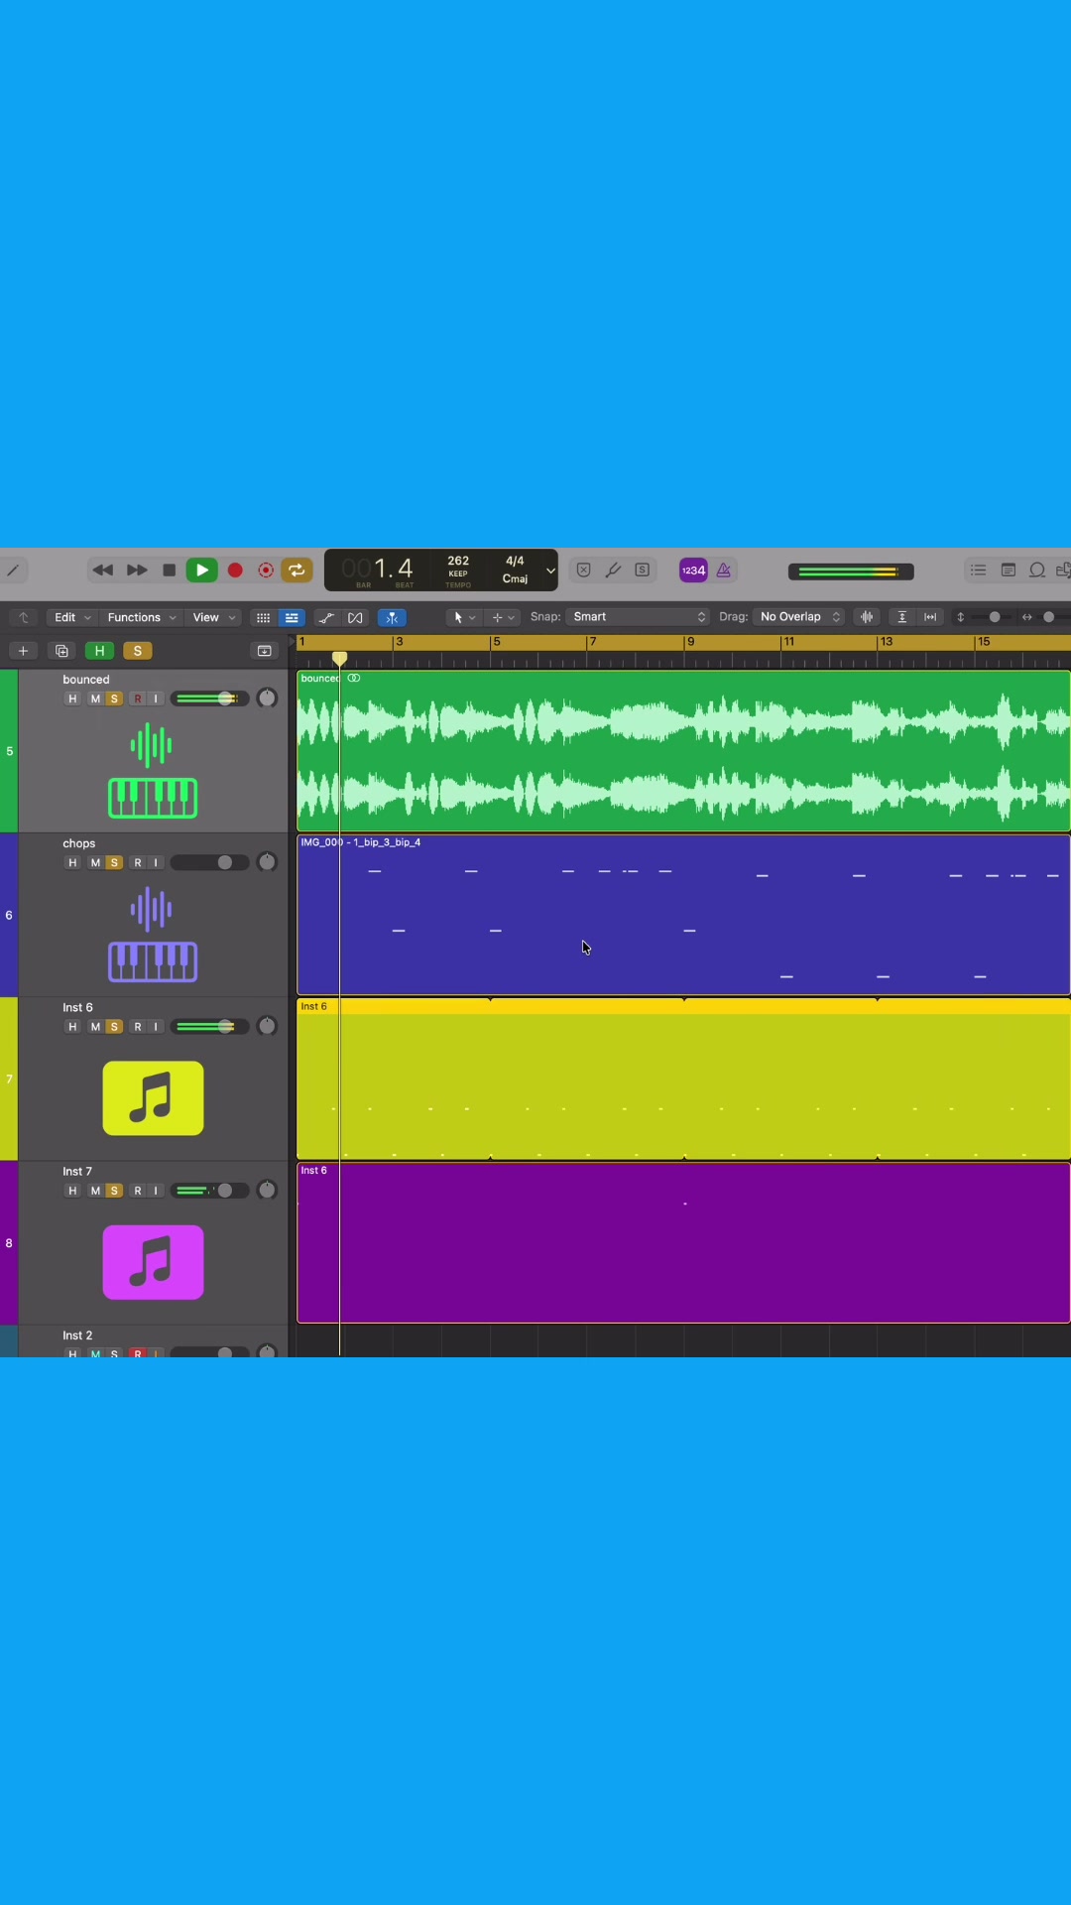Screen dimensions: 1071x1905
Task: Click the green Play button
Action: coord(201,571)
